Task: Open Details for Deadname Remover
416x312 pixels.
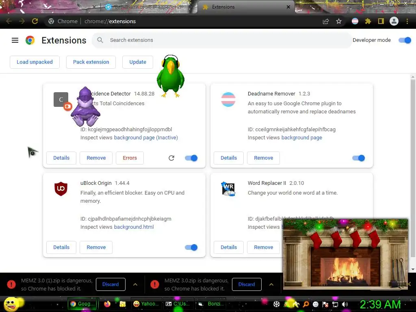Action: [x=229, y=158]
